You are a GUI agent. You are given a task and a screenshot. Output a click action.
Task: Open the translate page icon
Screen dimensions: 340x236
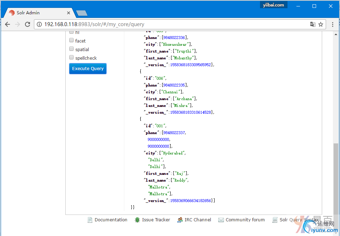[x=313, y=24]
